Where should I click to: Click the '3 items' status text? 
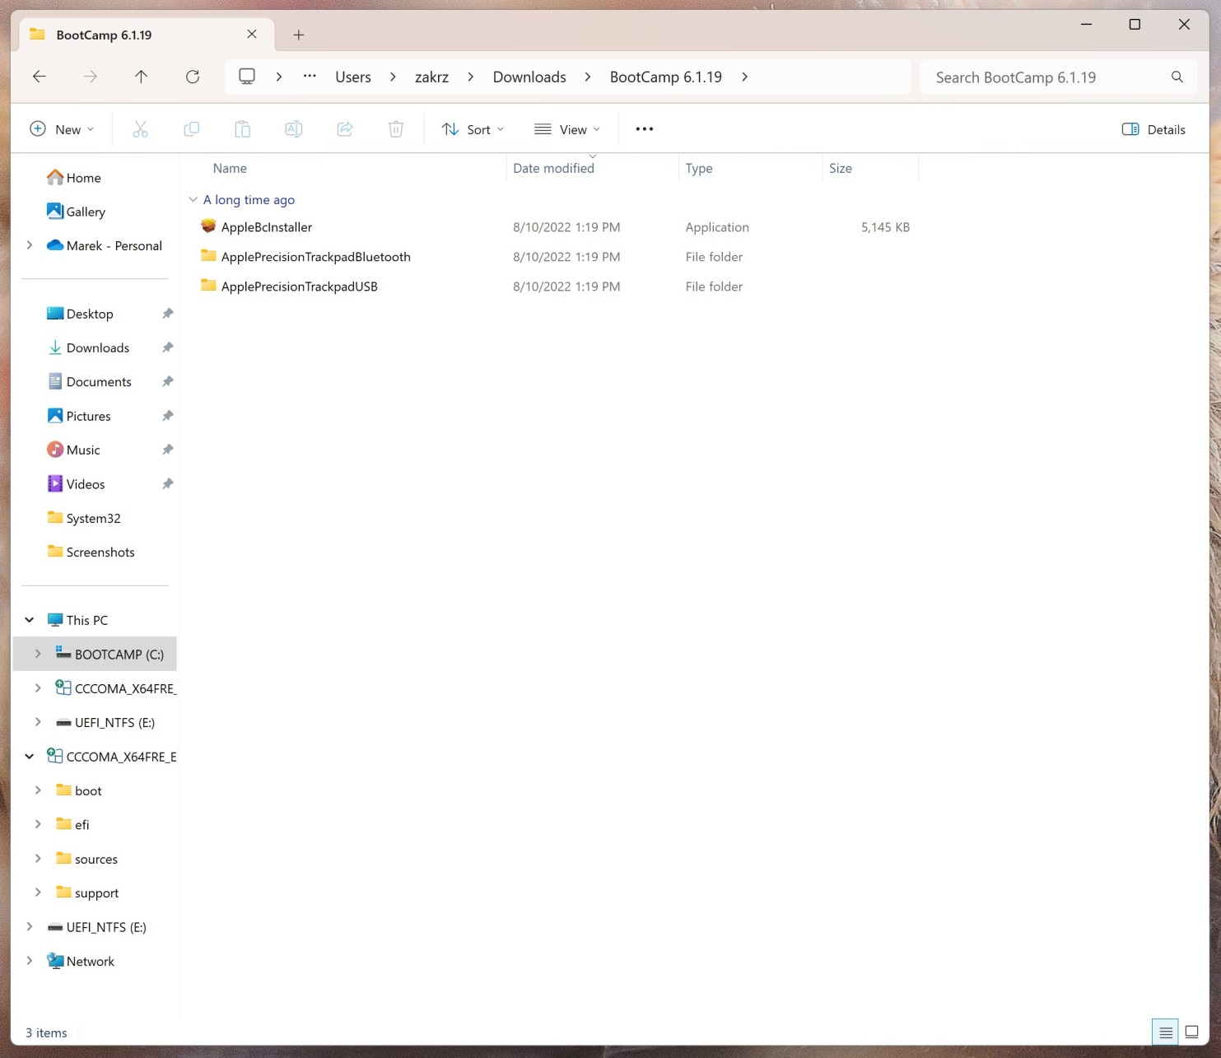click(46, 1032)
